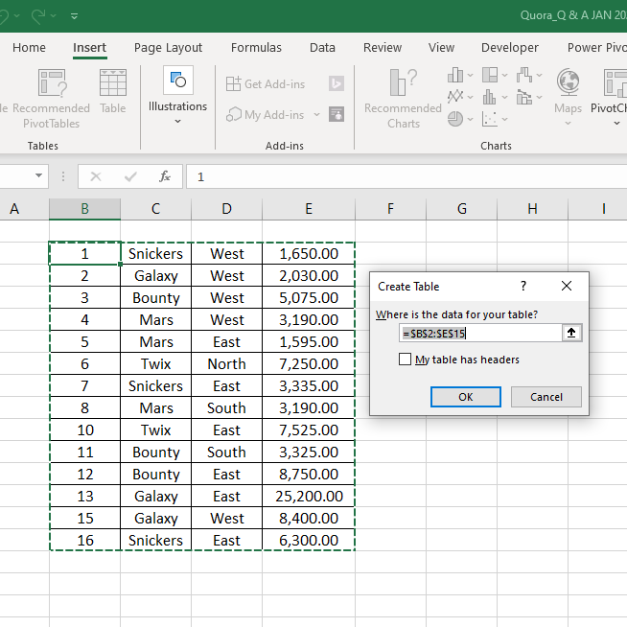Expand the My Add-ins dropdown arrow

pos(316,115)
